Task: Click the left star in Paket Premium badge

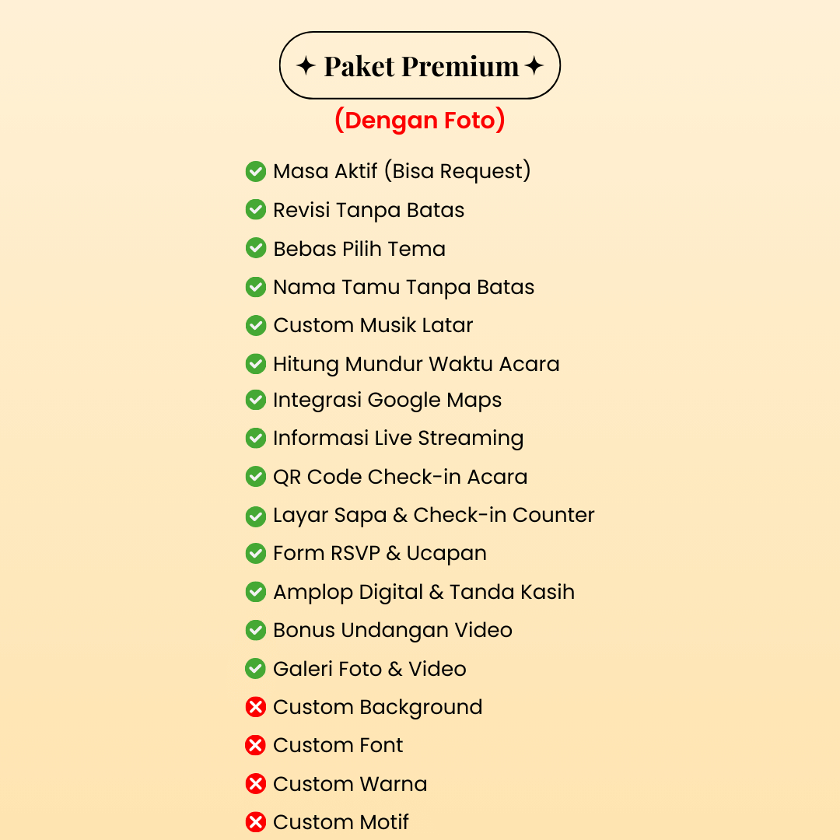Action: point(306,66)
